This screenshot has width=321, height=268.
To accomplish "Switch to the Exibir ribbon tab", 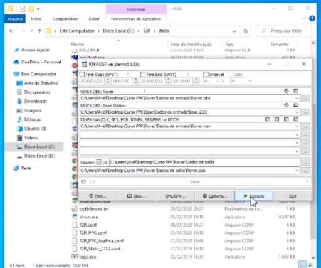I will pos(94,19).
